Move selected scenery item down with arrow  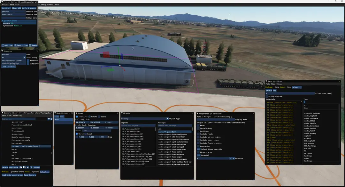pos(31,167)
